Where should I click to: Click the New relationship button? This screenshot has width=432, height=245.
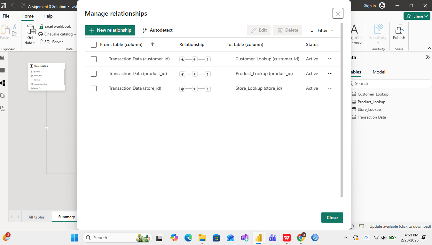110,30
